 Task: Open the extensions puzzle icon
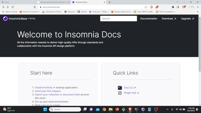tap(173, 7)
